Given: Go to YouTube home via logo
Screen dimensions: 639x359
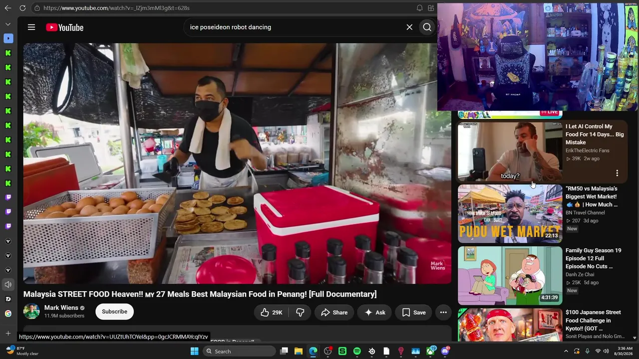Looking at the screenshot, I should (65, 27).
